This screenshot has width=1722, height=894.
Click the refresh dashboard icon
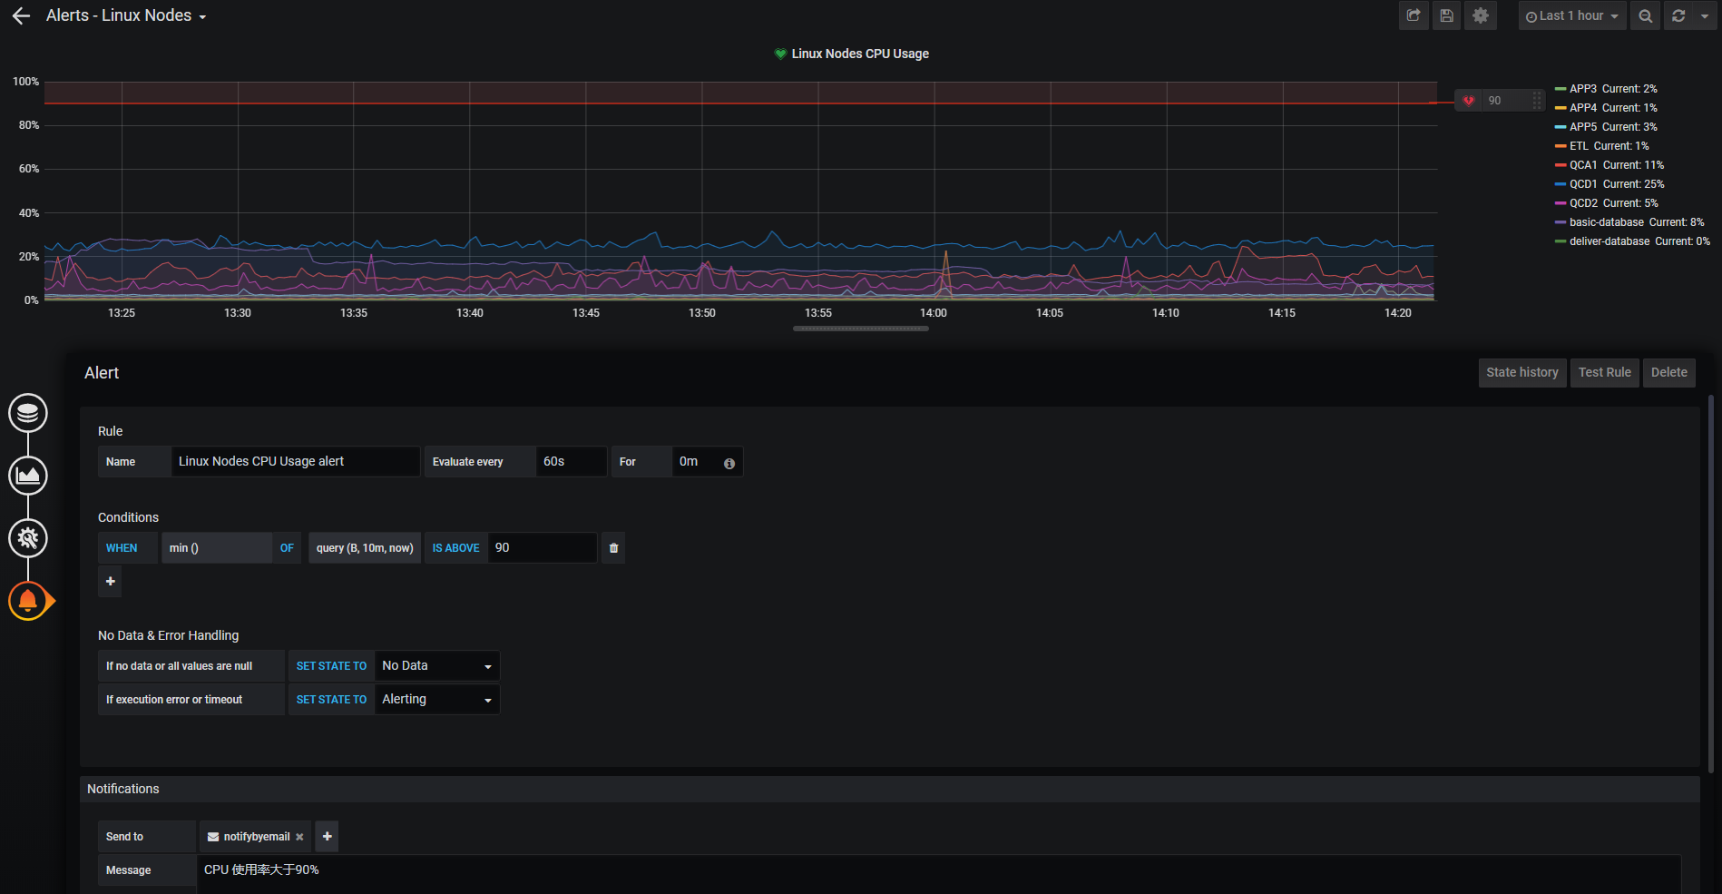[x=1678, y=15]
